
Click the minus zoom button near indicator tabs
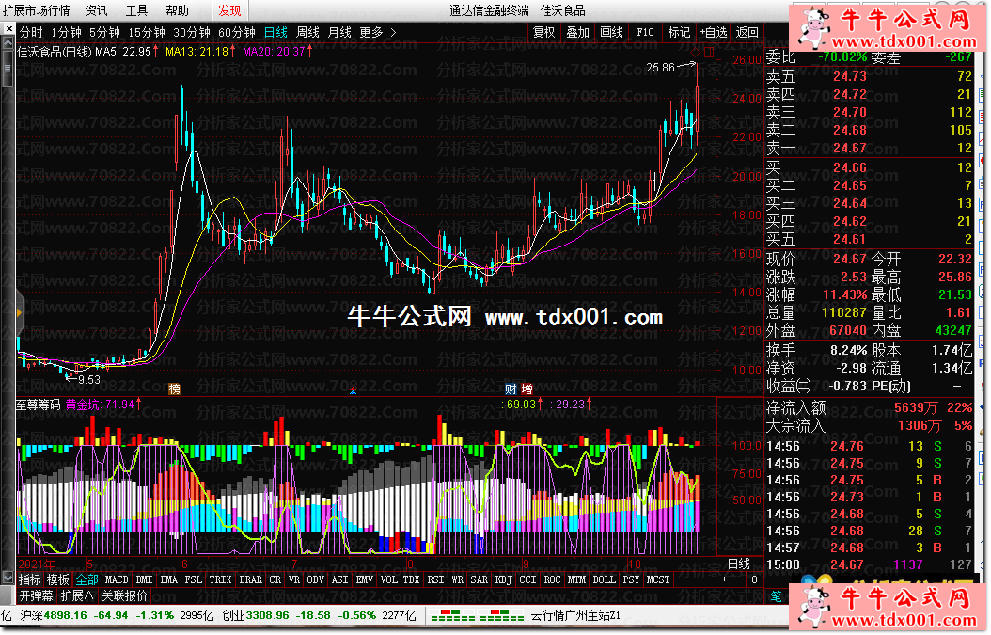click(739, 579)
